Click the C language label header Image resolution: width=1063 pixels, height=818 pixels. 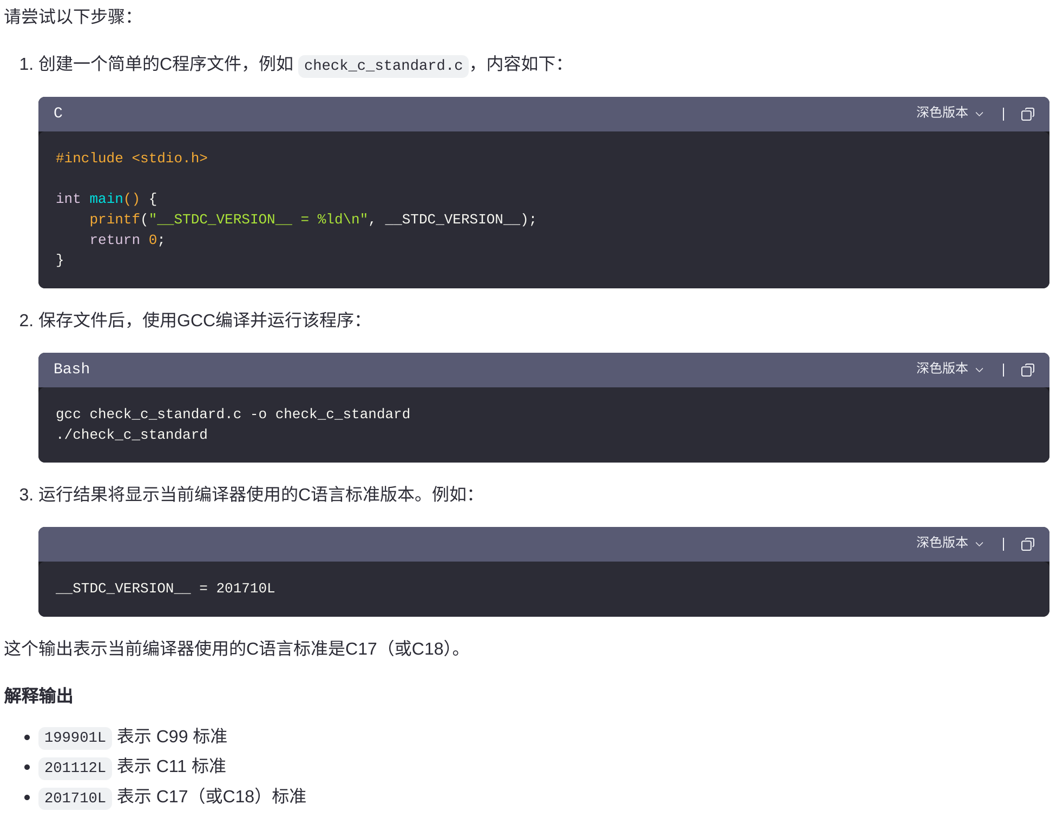click(x=58, y=113)
